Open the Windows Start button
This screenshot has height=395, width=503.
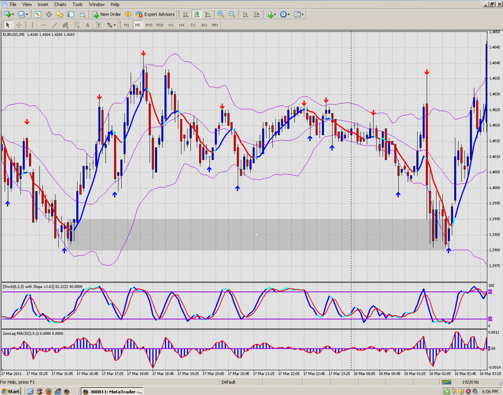11,391
